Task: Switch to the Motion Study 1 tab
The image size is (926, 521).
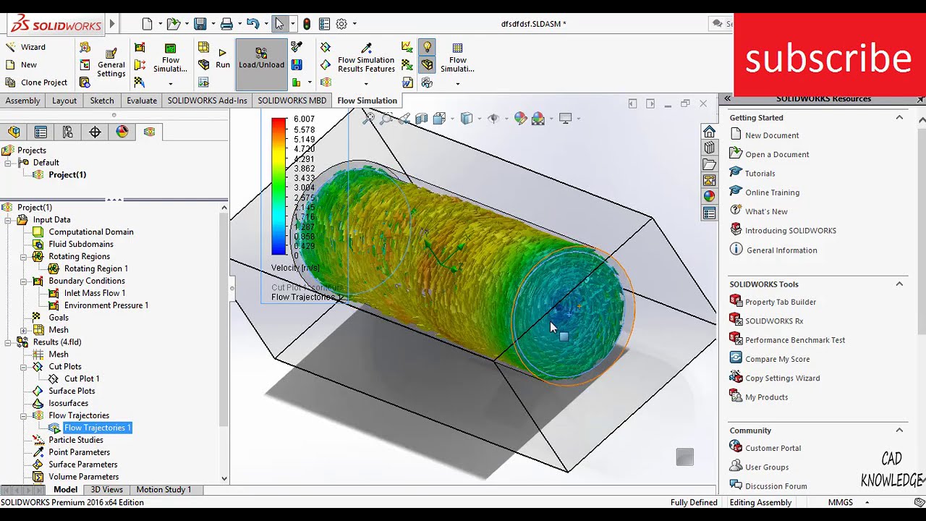Action: click(163, 490)
